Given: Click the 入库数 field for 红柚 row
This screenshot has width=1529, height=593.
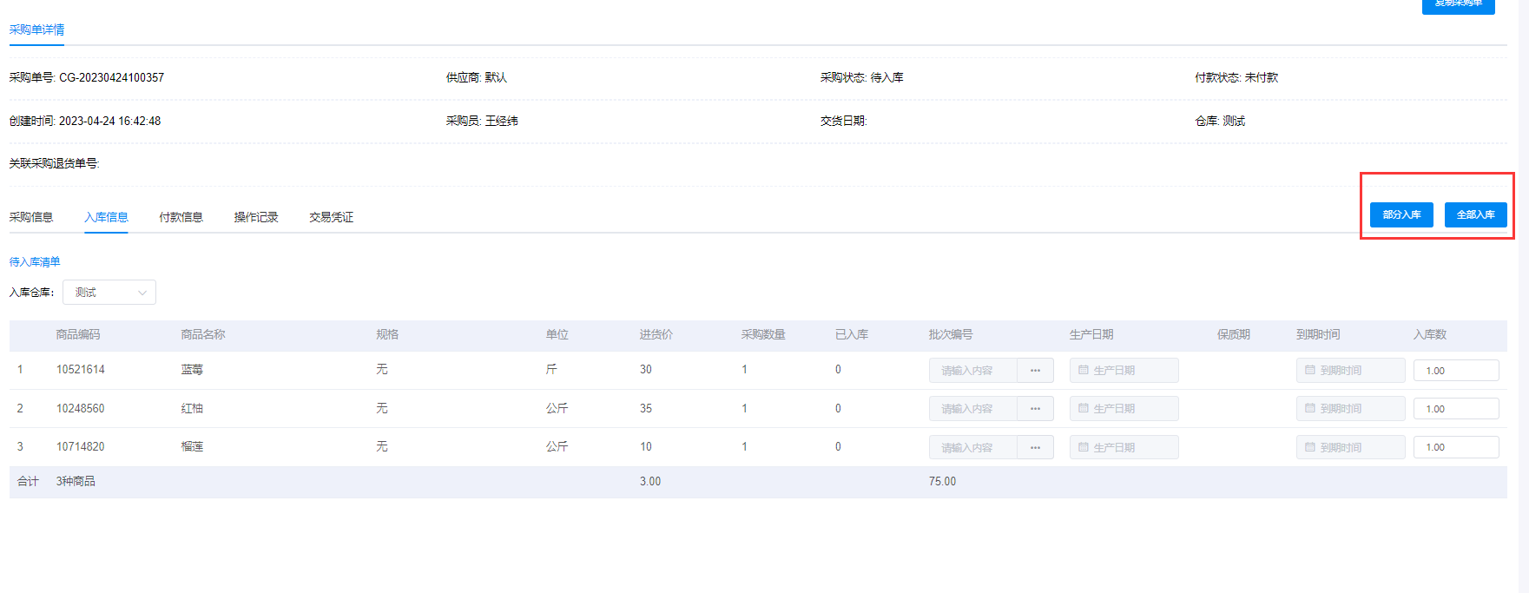Looking at the screenshot, I should [1456, 409].
